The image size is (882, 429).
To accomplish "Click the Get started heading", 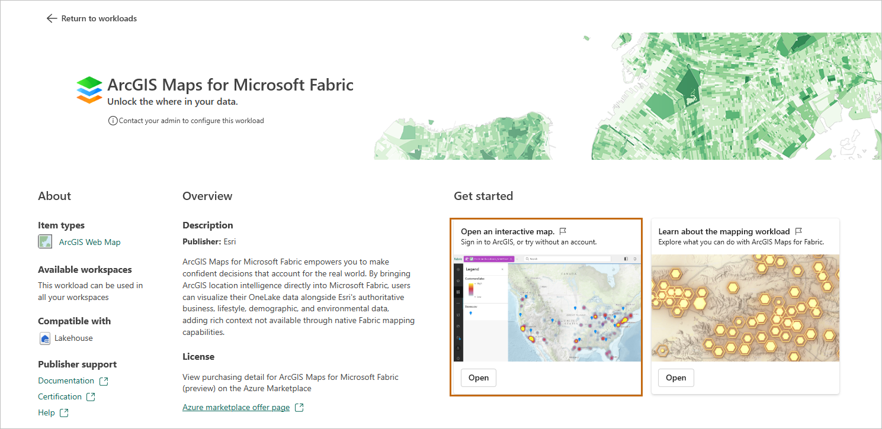I will (483, 196).
